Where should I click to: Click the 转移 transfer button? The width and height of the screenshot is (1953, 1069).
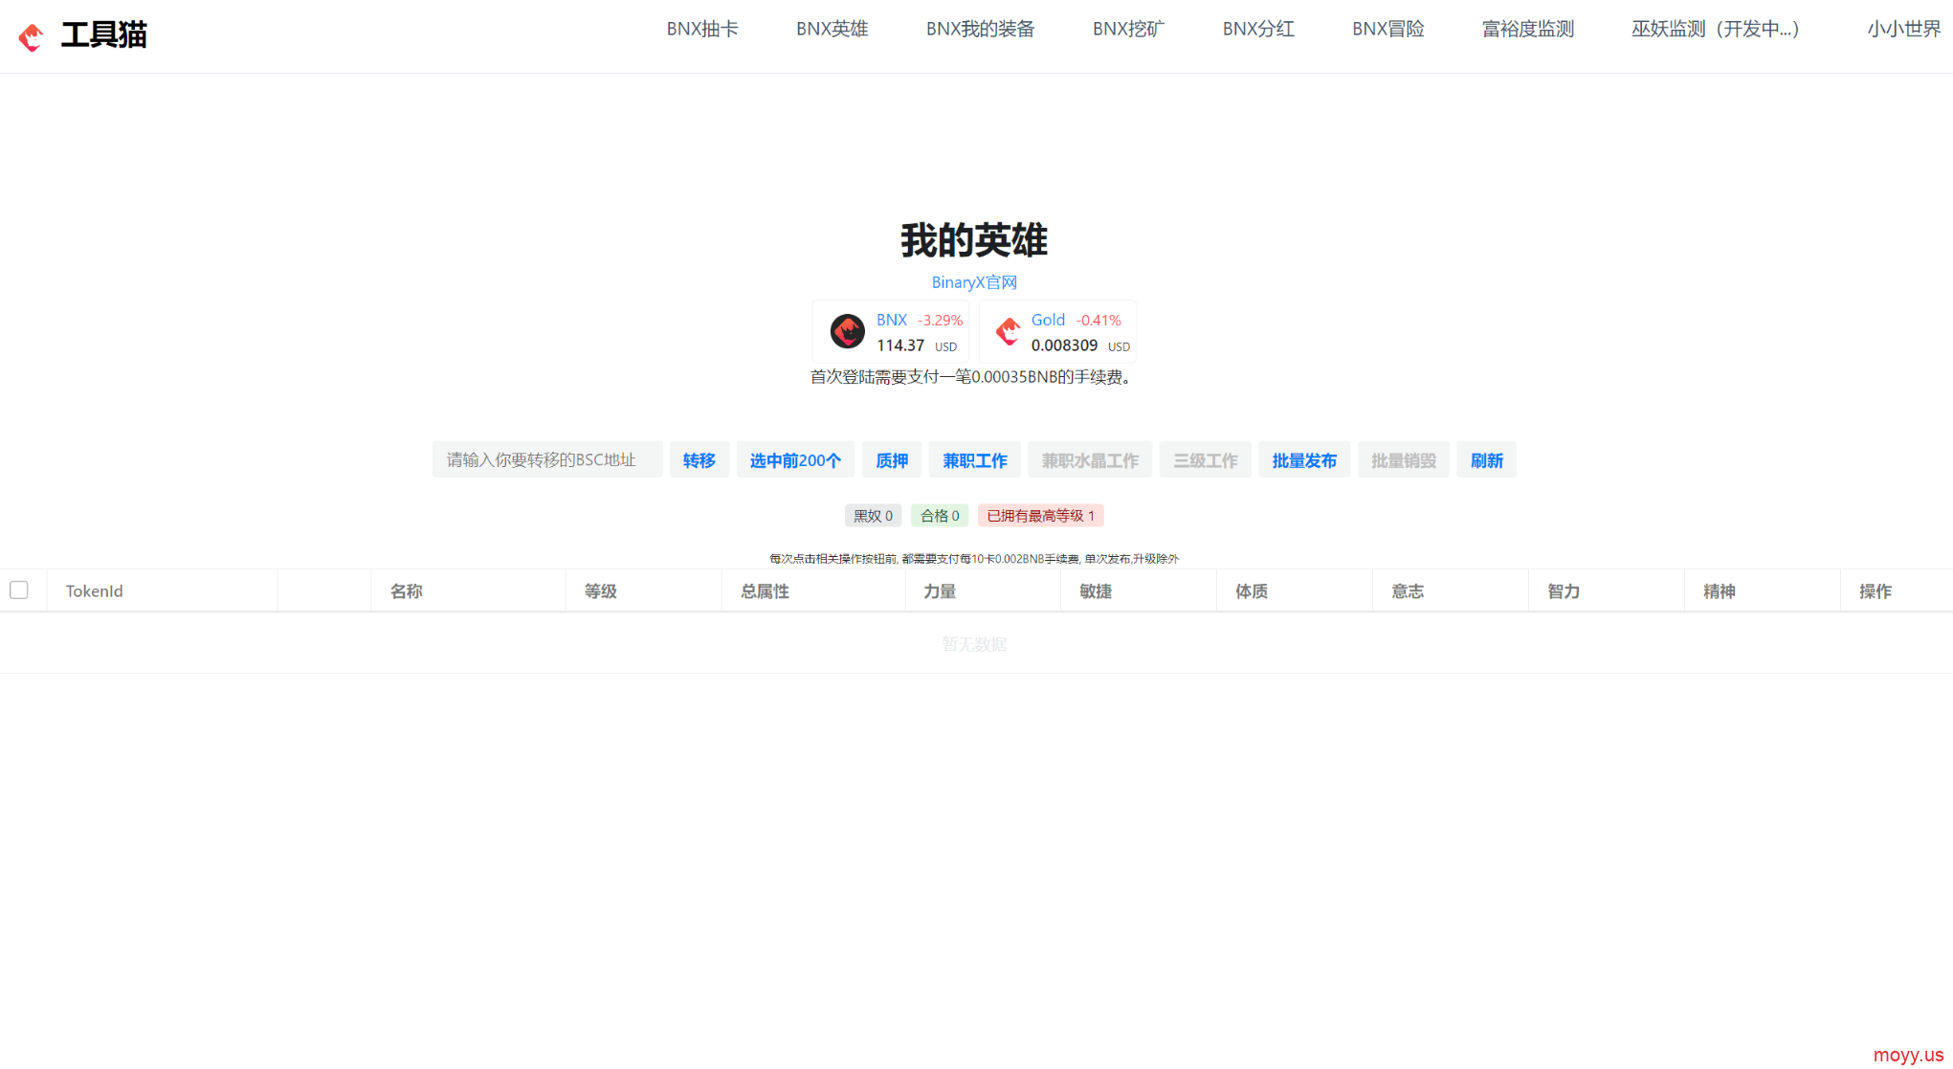pyautogui.click(x=699, y=459)
